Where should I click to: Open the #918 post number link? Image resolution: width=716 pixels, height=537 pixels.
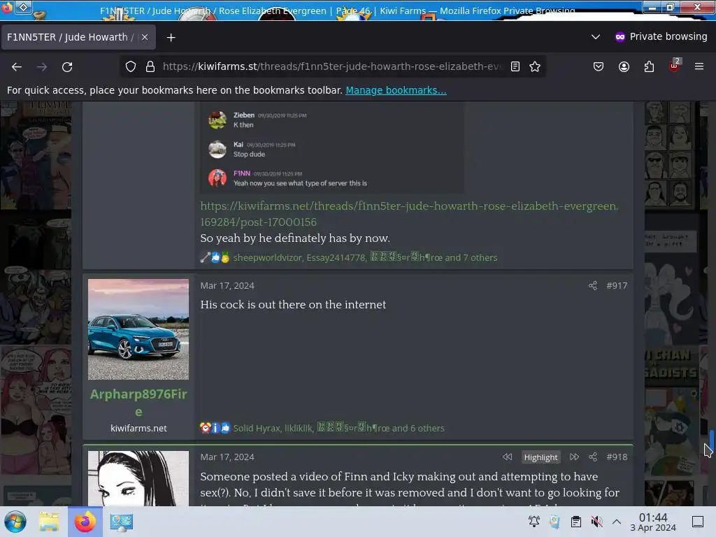coord(617,457)
